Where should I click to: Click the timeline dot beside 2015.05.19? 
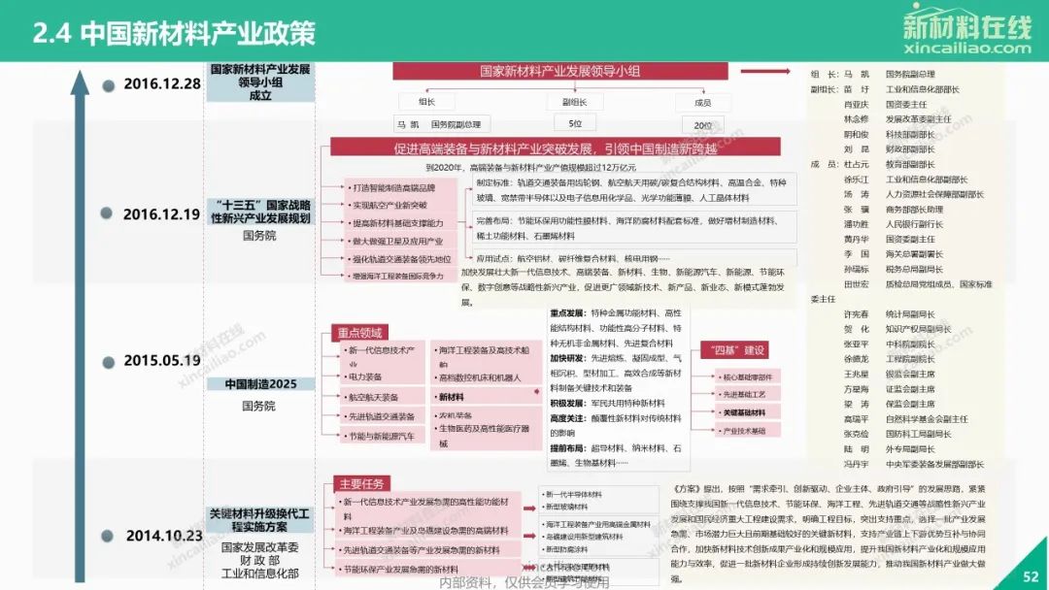108,361
